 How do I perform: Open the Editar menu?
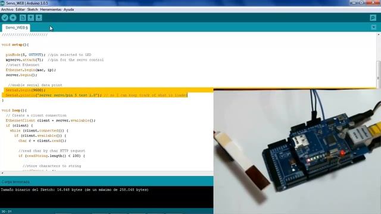(x=20, y=10)
